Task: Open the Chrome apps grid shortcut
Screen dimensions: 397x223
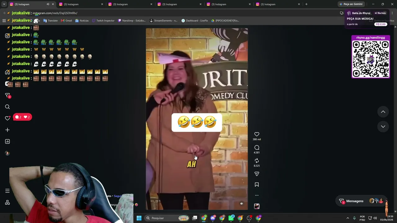Action: click(4, 21)
